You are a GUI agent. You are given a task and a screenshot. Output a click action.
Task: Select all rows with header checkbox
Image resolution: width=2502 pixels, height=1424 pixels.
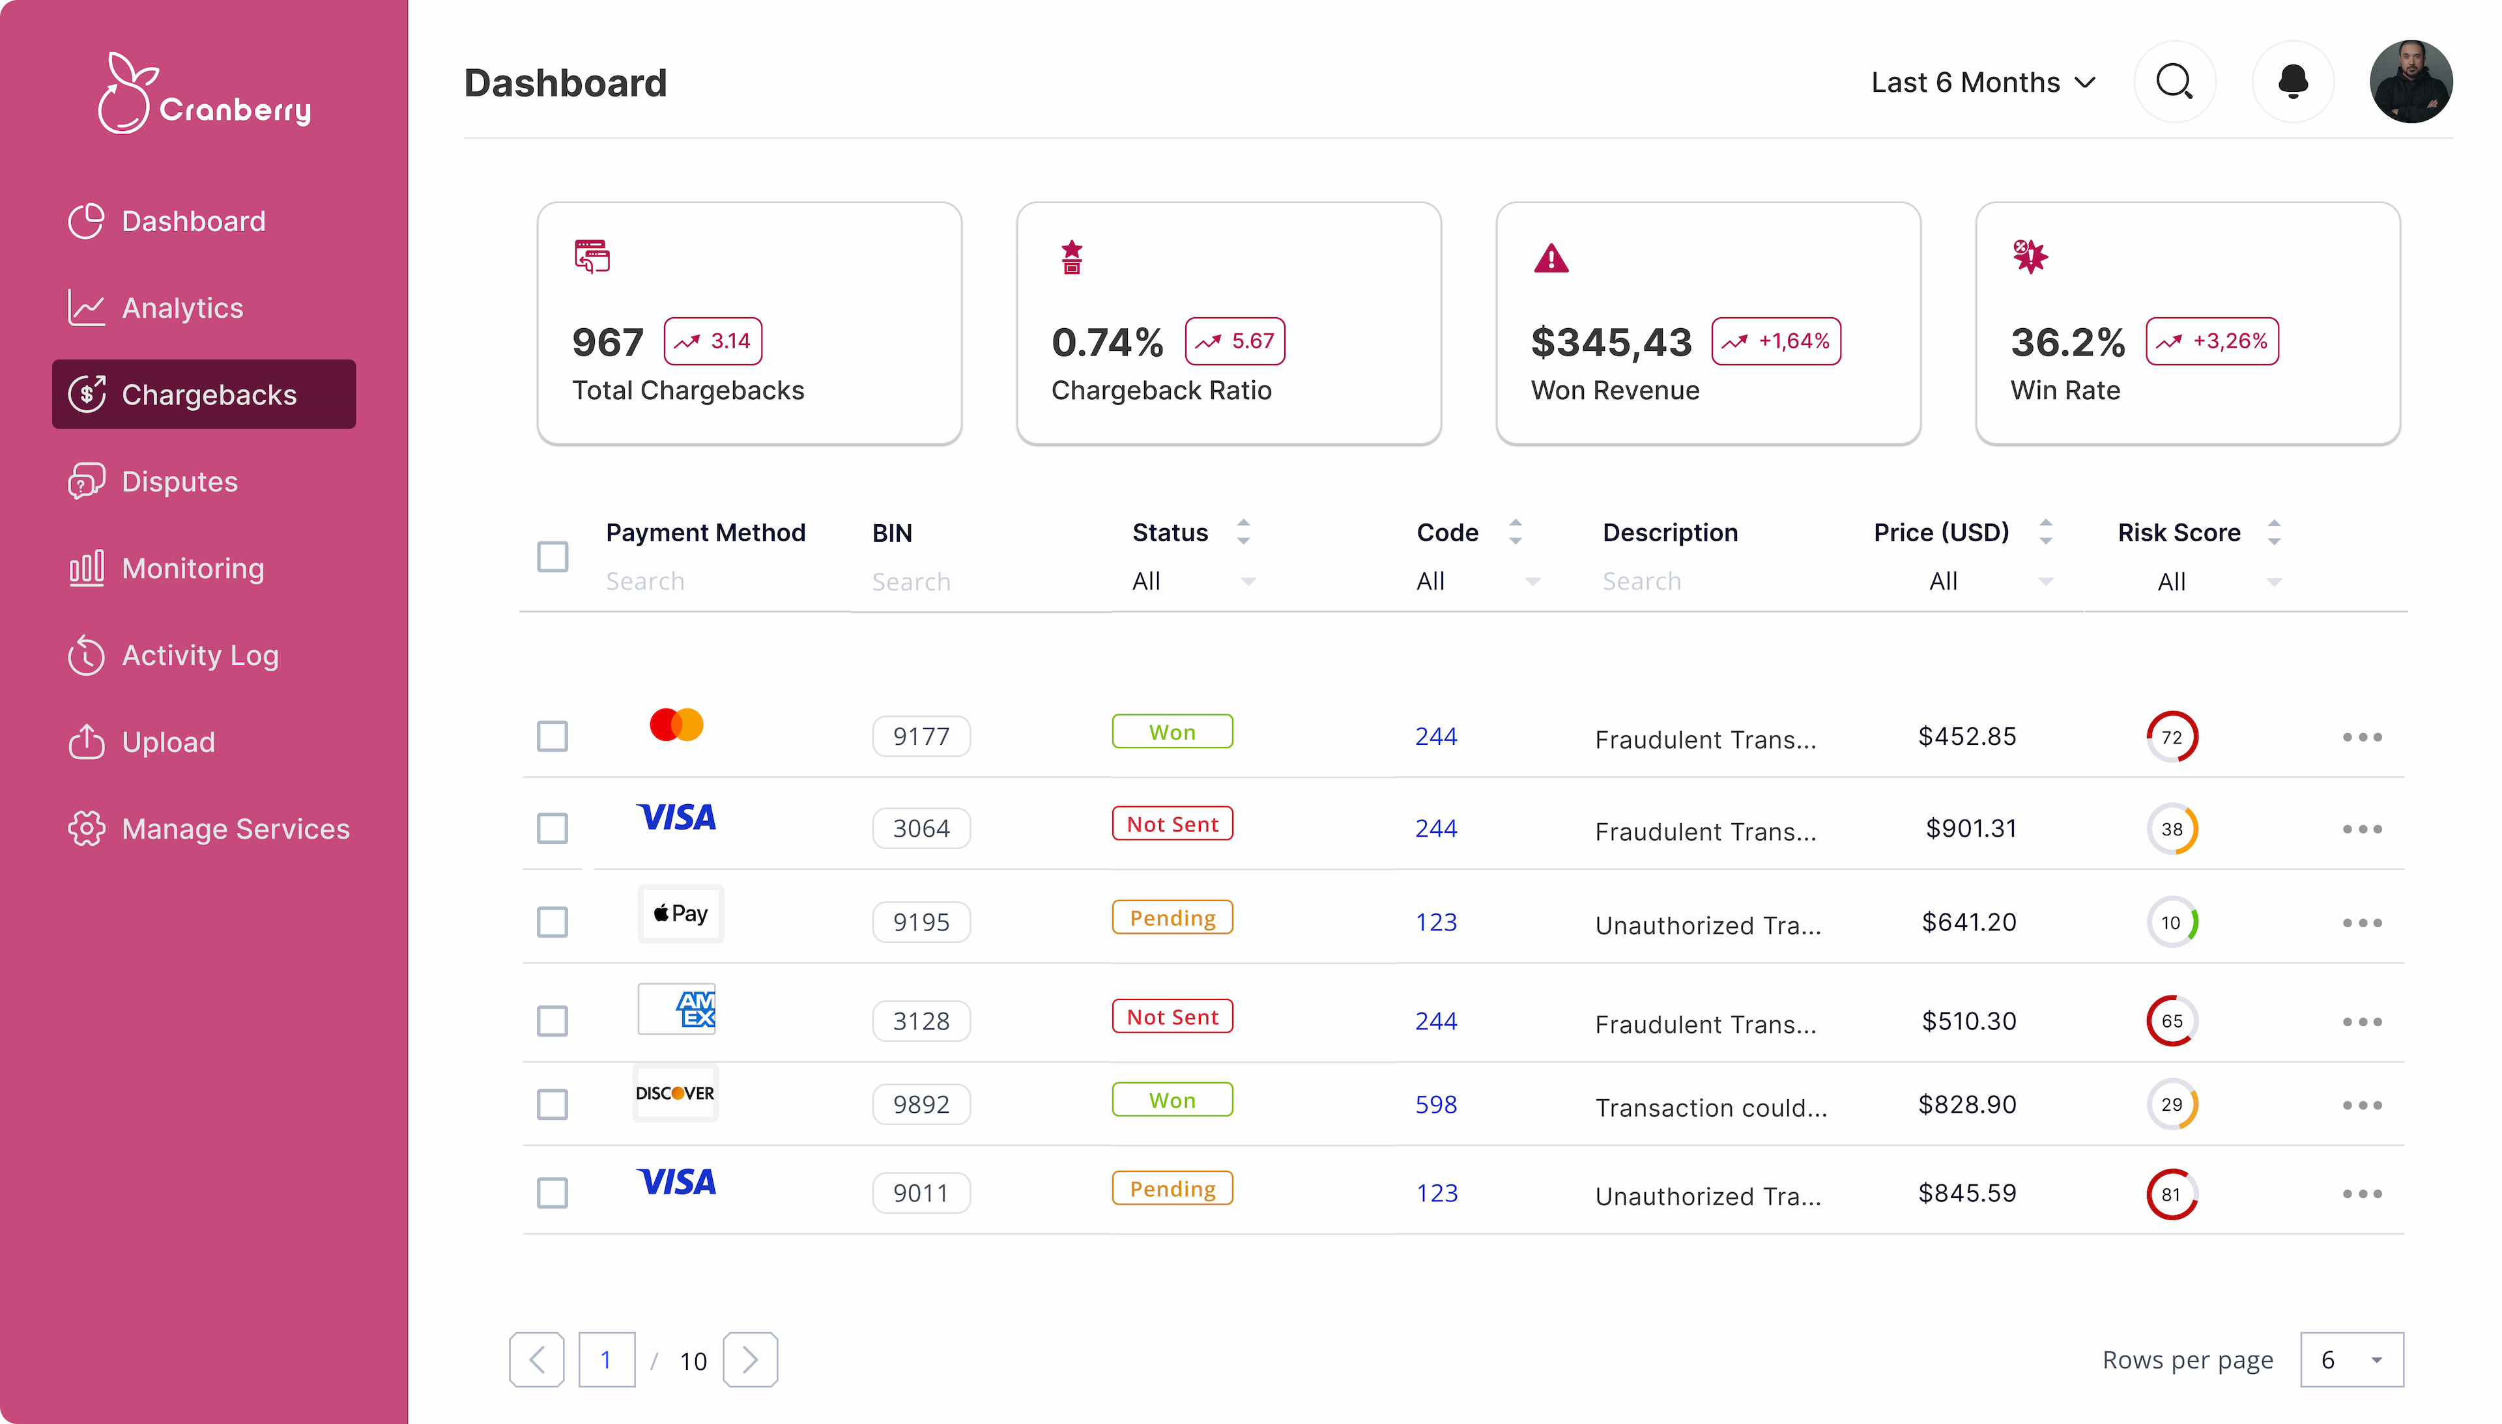pos(553,557)
